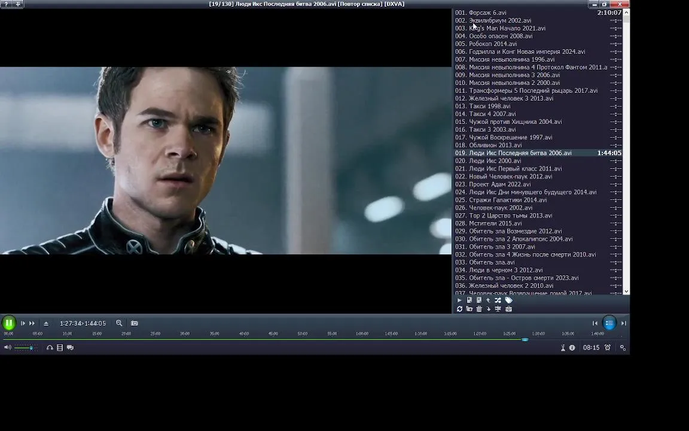Toggle shuffle playlist mode

[x=498, y=301]
